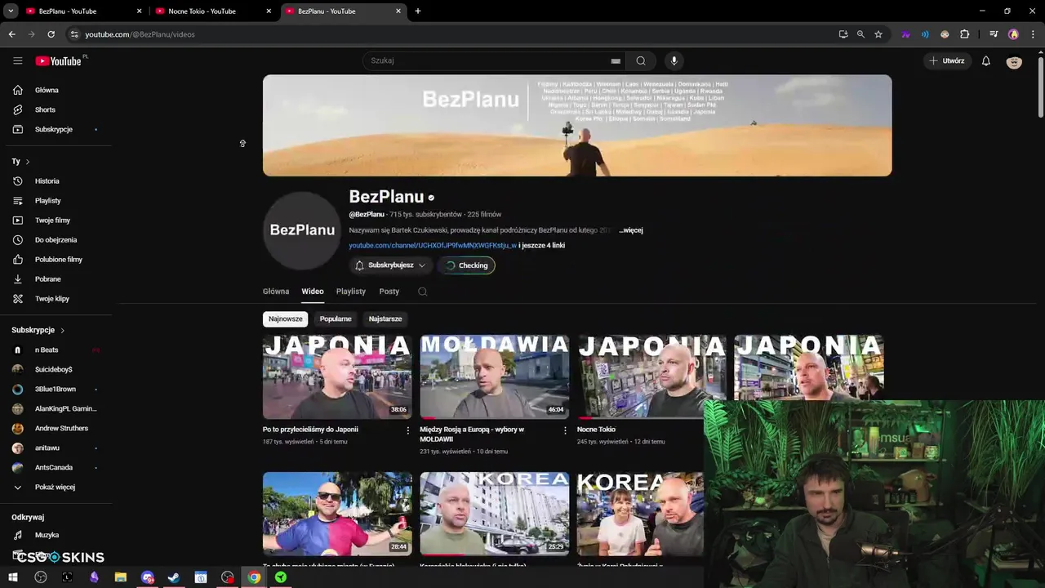Screen dimensions: 1045x588
Task: Expand channel description with '...więcej'
Action: point(631,230)
